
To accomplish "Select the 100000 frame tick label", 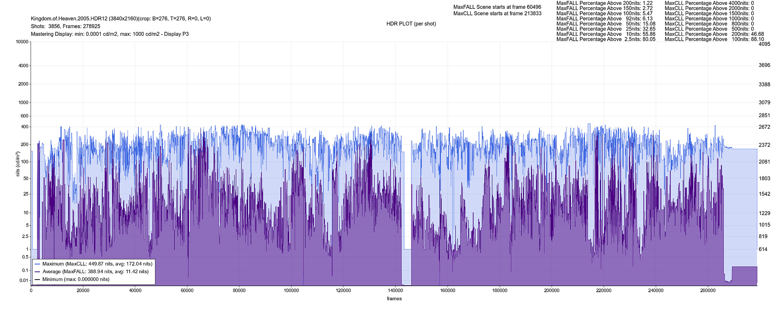I will click(x=291, y=290).
